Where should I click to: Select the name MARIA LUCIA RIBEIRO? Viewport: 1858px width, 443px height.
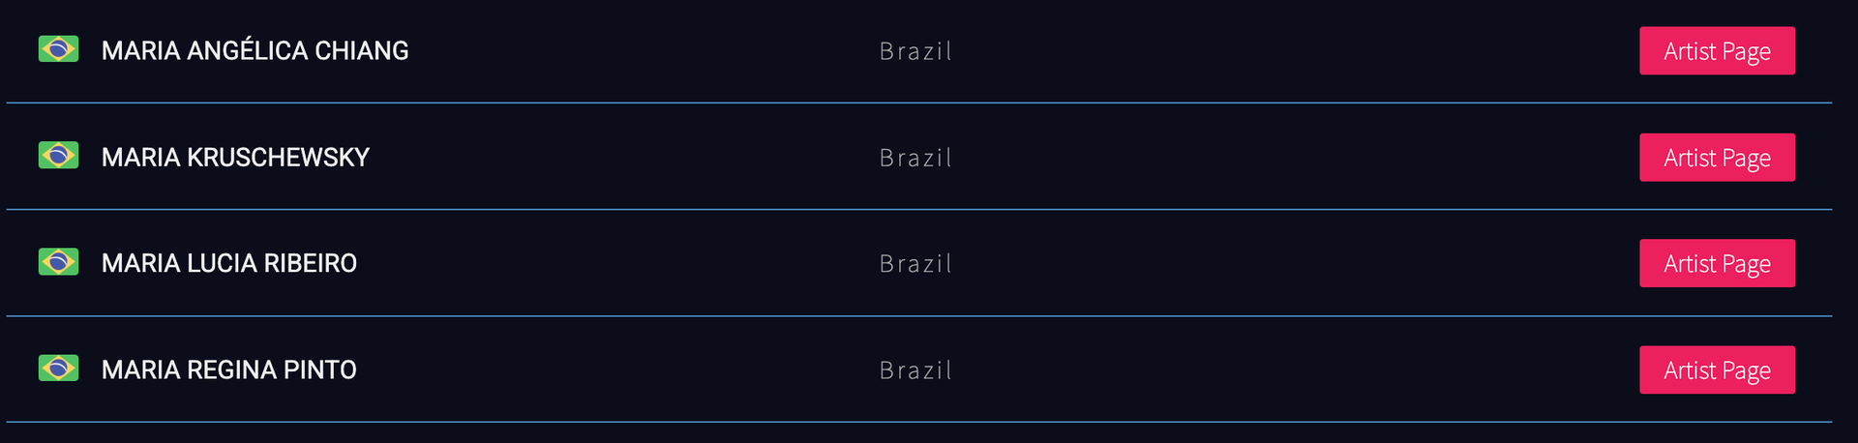click(x=229, y=263)
